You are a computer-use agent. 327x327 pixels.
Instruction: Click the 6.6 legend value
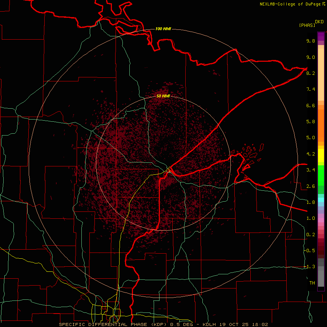[x=311, y=105]
